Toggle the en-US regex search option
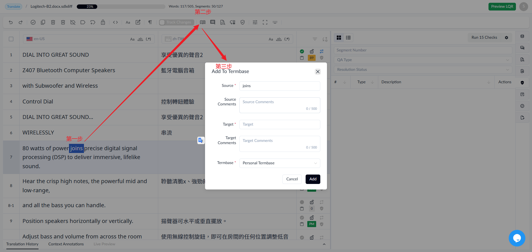The image size is (532, 252). 149,39
